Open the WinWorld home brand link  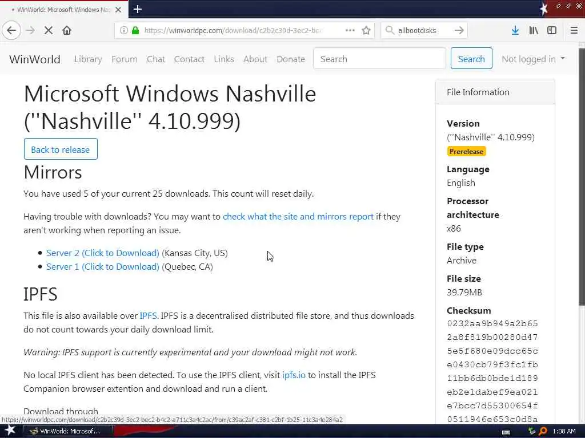pyautogui.click(x=35, y=59)
